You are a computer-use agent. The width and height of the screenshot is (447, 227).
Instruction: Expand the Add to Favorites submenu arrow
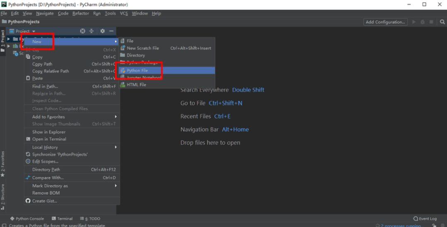click(x=116, y=117)
